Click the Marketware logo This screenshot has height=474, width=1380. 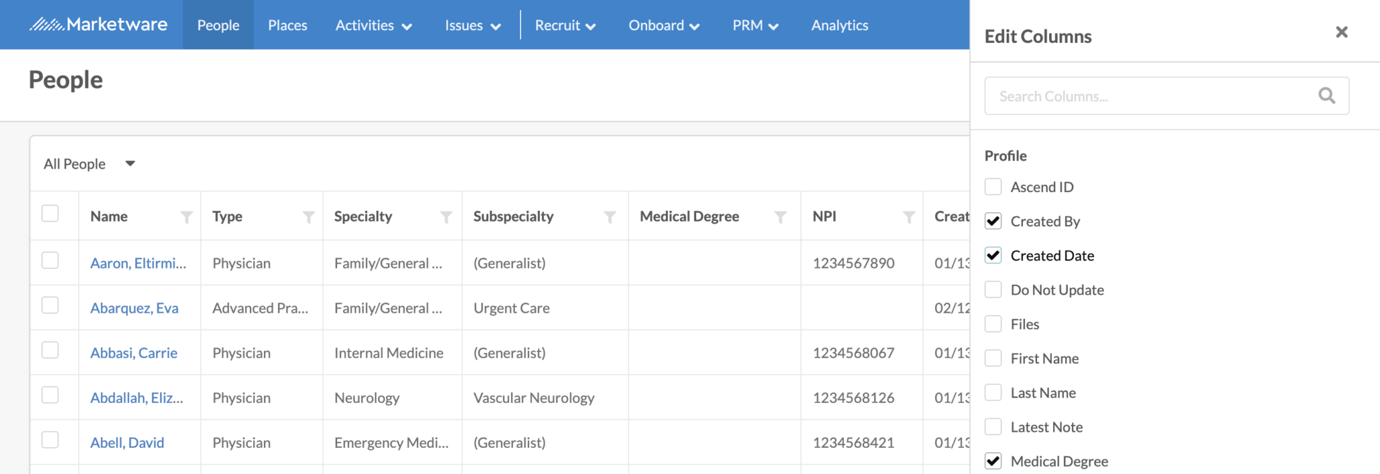click(98, 25)
